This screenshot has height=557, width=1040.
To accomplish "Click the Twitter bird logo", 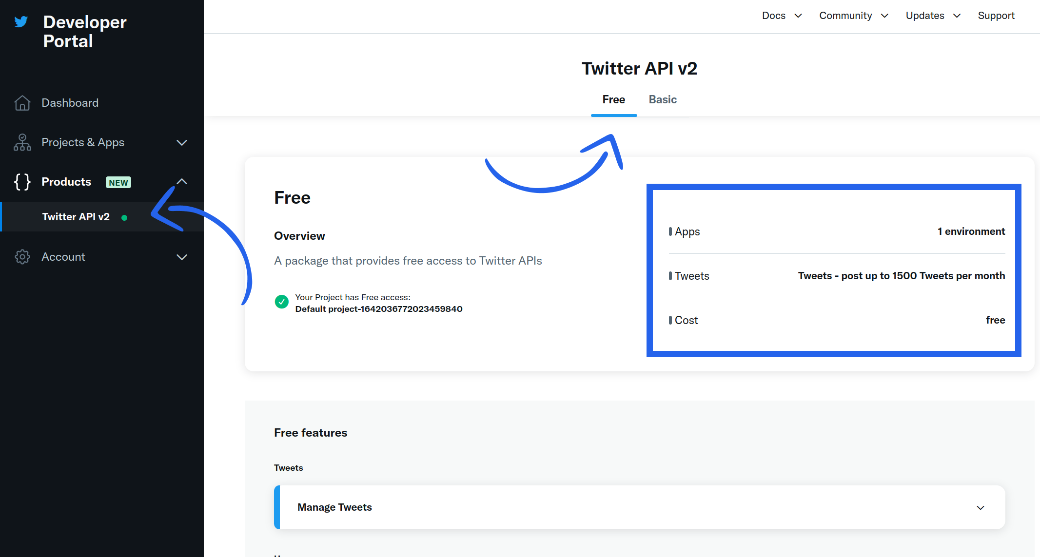I will [x=21, y=22].
